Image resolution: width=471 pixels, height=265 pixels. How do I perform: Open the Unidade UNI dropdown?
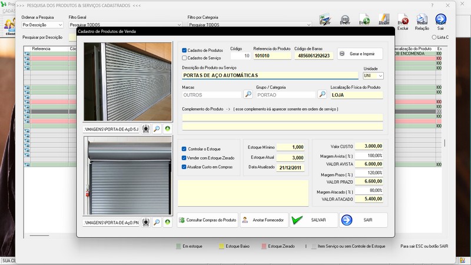tap(380, 76)
